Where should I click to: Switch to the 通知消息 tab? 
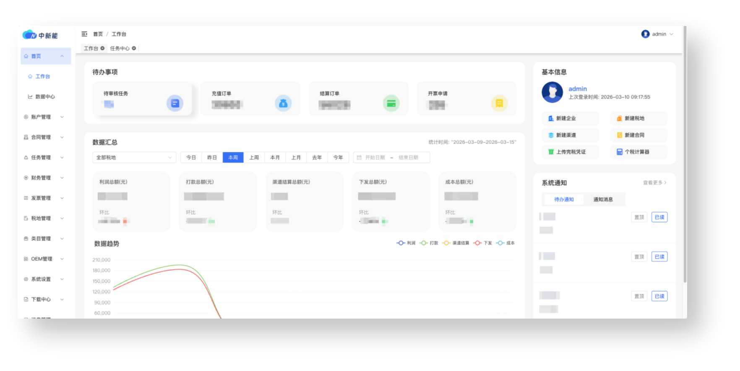tap(603, 200)
